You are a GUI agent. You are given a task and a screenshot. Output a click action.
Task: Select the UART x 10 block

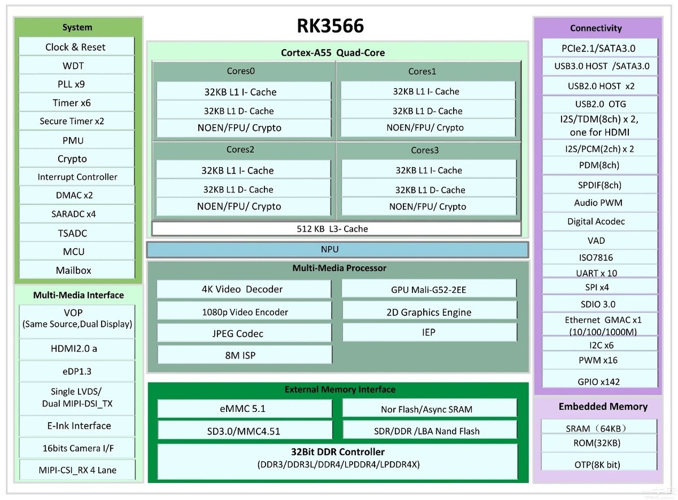tap(600, 273)
